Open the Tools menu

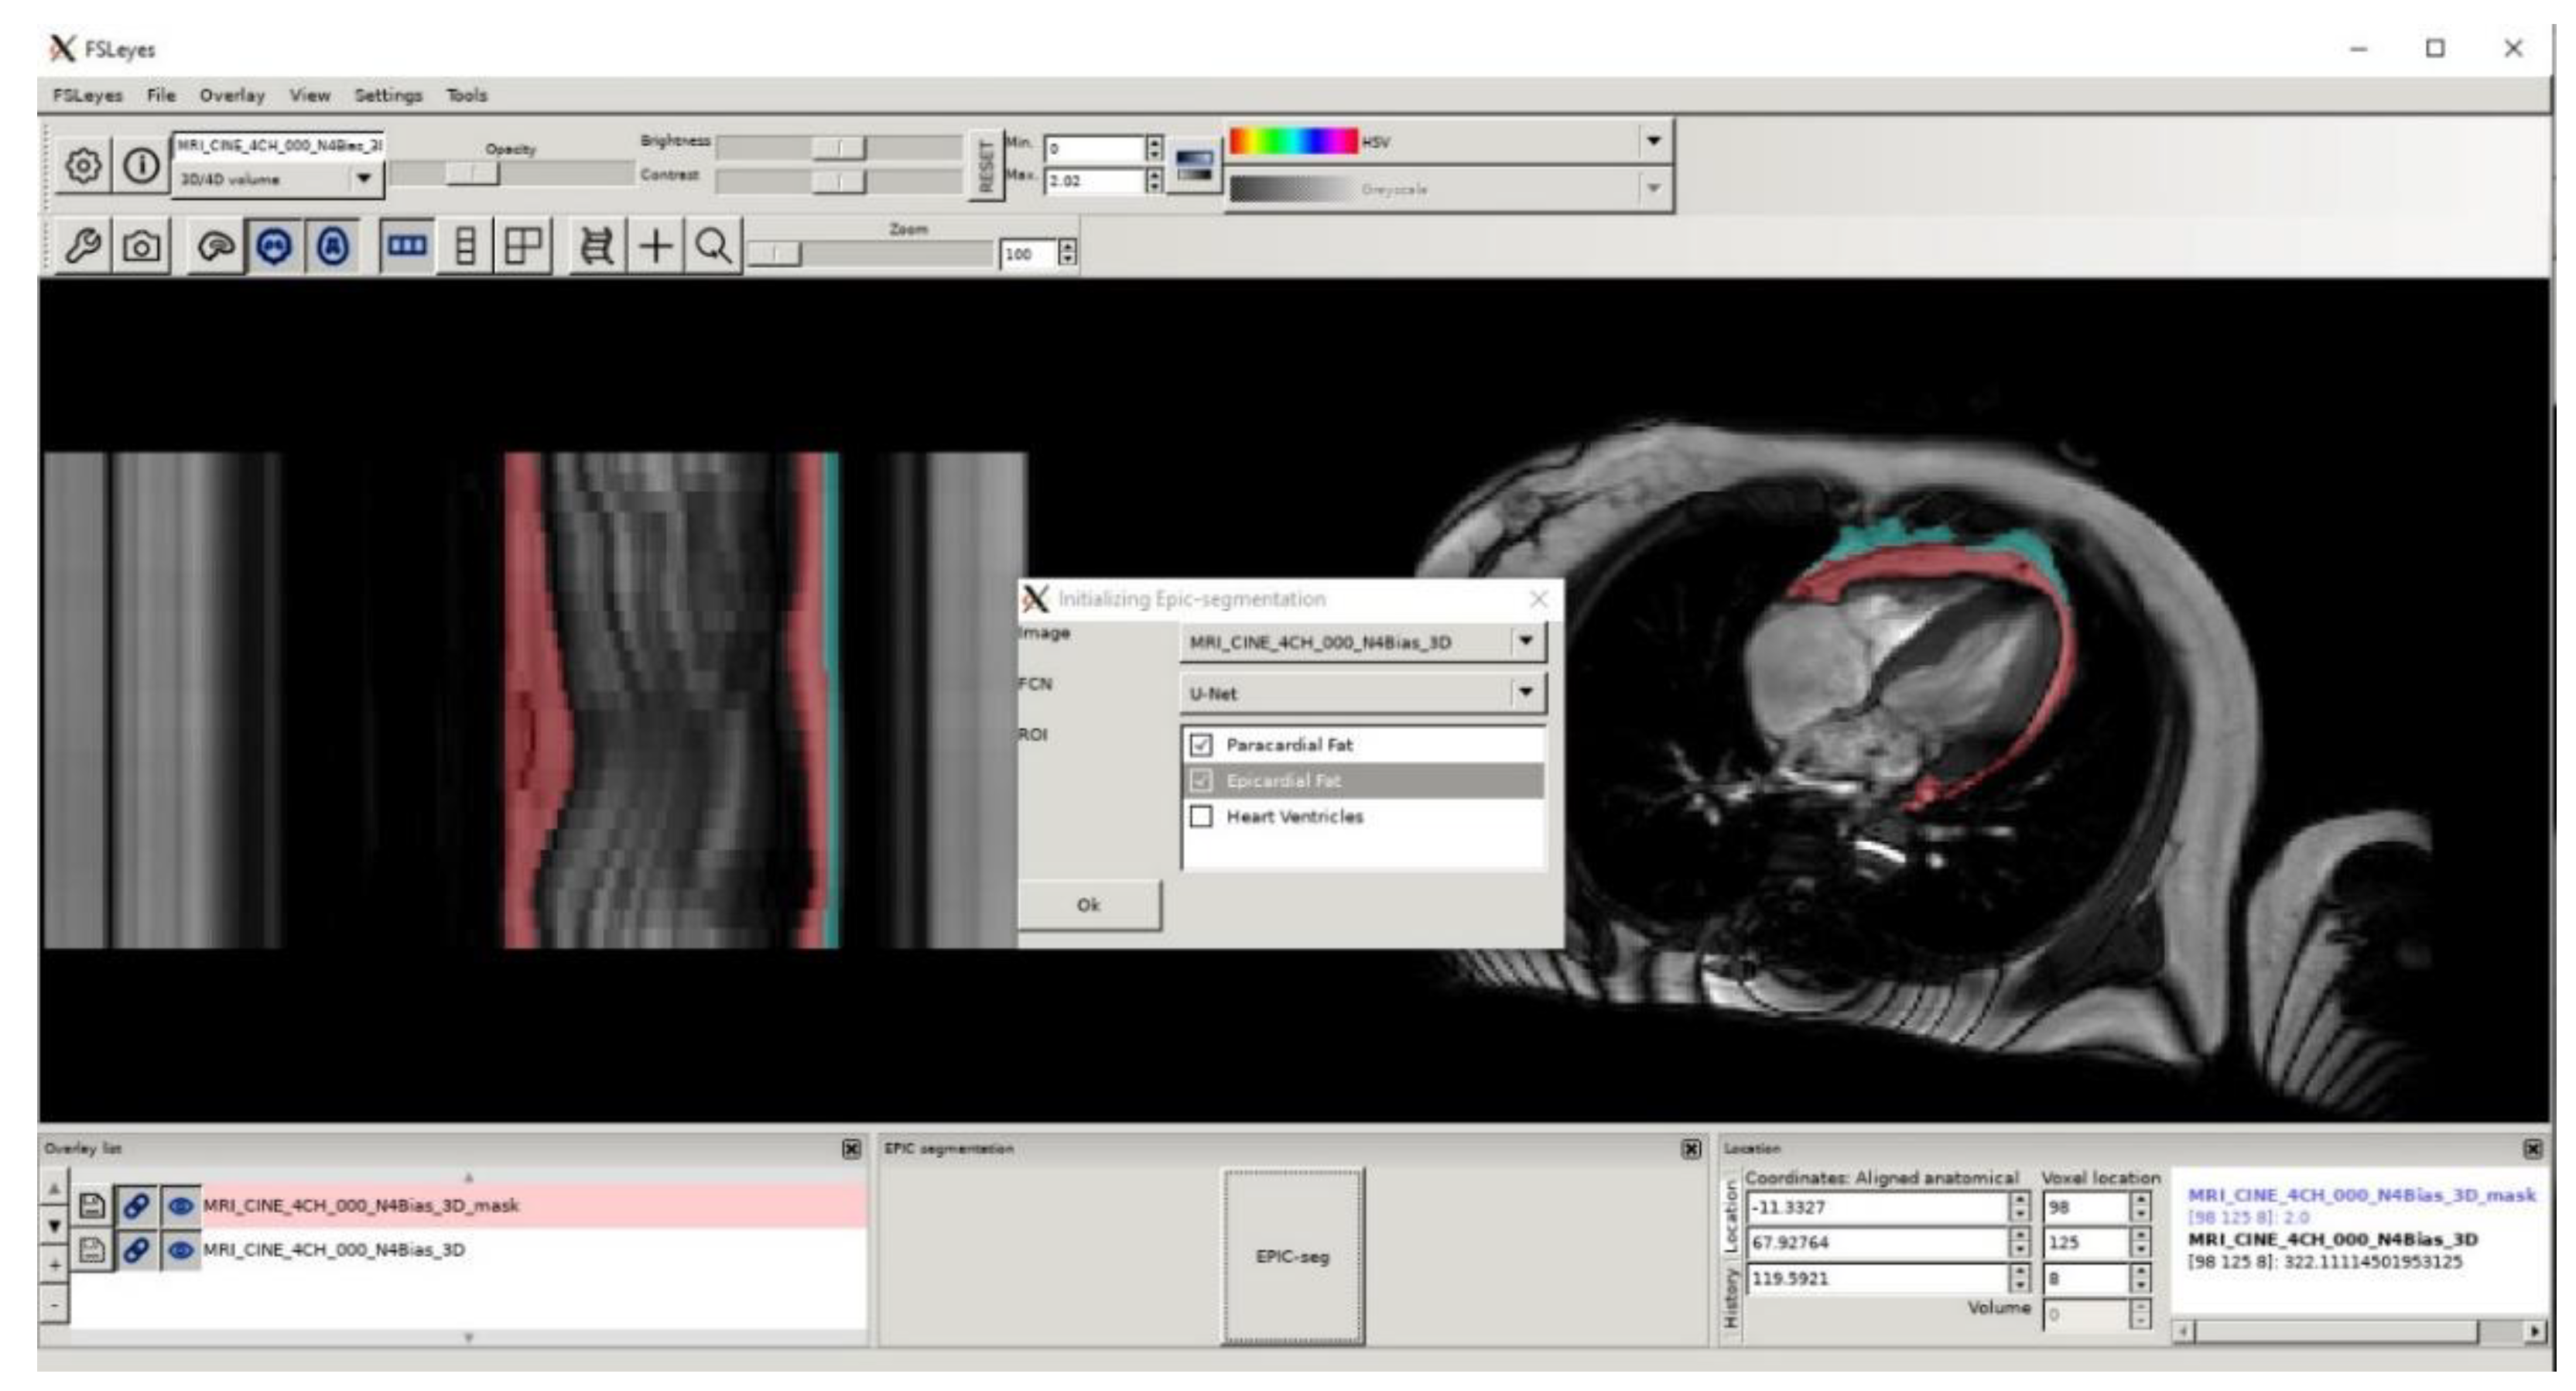tap(467, 96)
